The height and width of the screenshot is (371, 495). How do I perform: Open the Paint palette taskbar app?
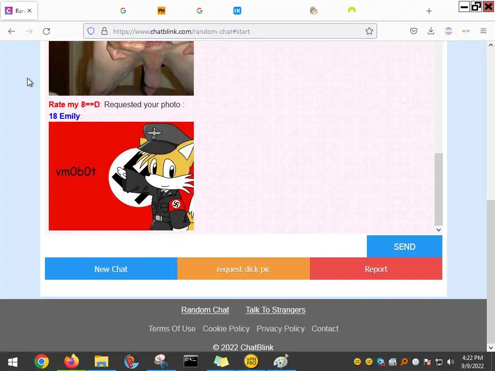[281, 361]
